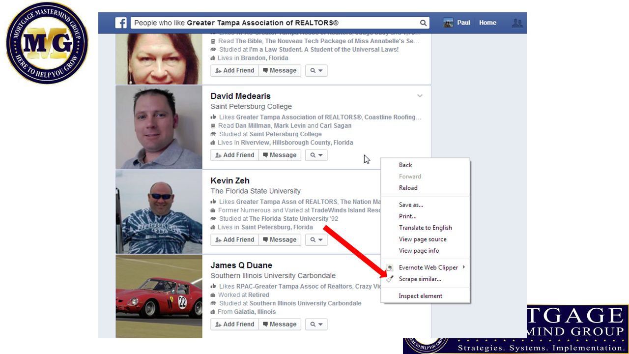The height and width of the screenshot is (354, 629).
Task: Open James Q Duane red car photo
Action: pos(159,296)
